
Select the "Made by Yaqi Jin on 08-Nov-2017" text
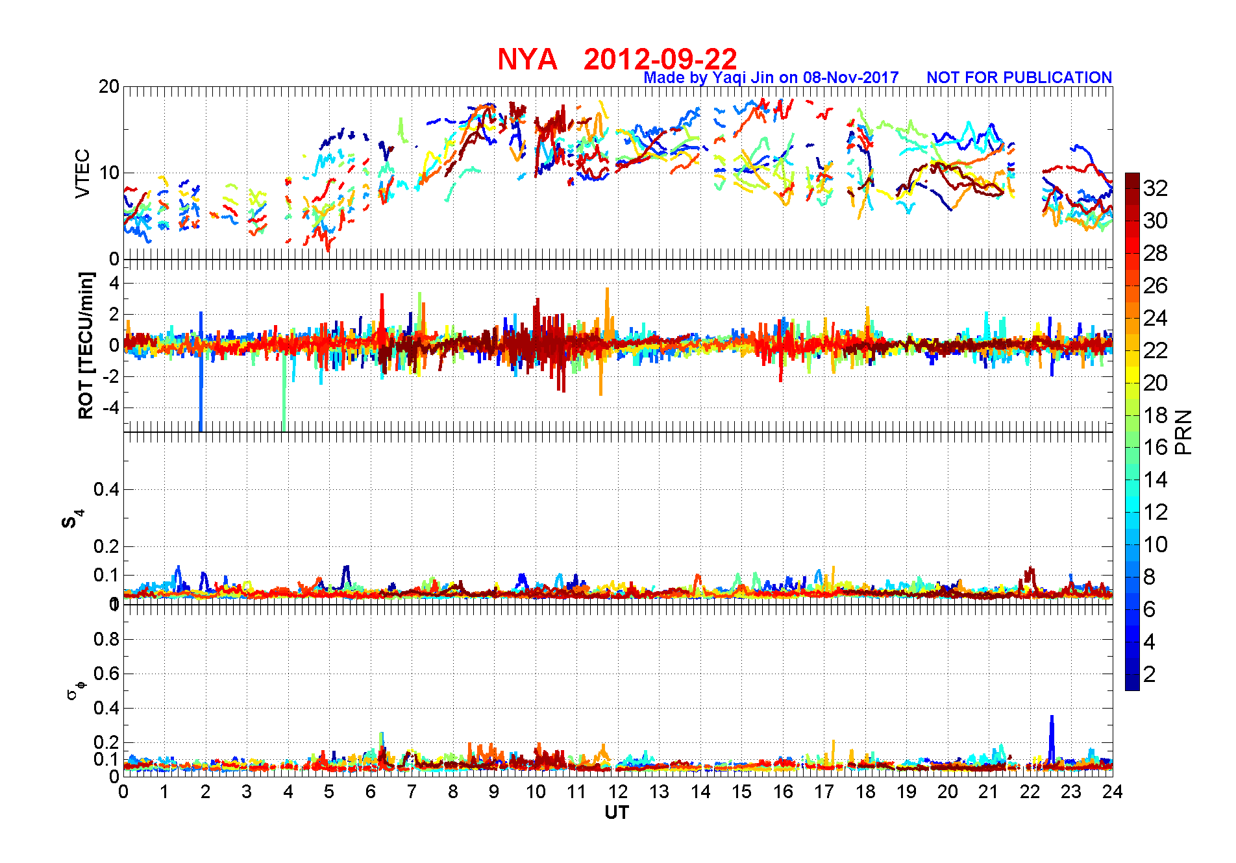771,78
